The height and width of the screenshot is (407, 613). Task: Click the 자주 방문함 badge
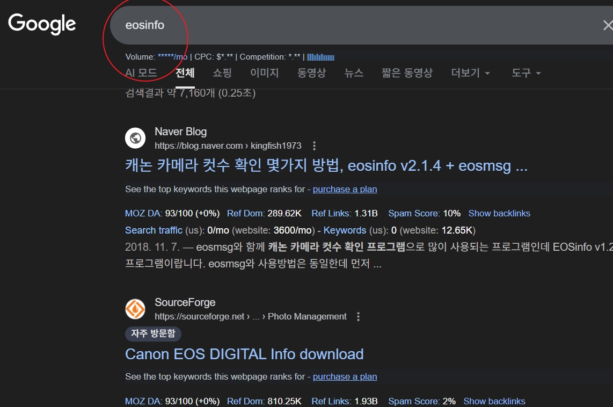pos(154,333)
